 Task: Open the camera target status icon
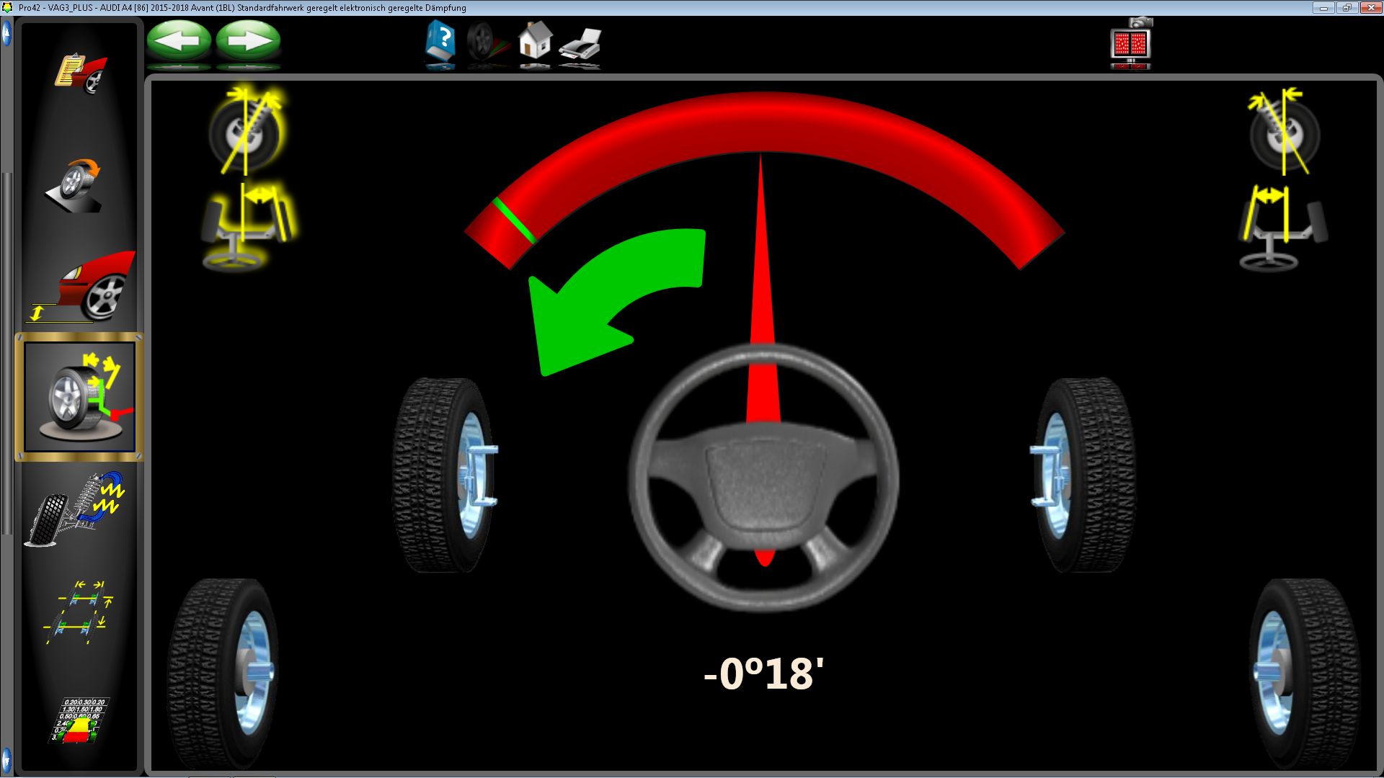pos(1131,43)
